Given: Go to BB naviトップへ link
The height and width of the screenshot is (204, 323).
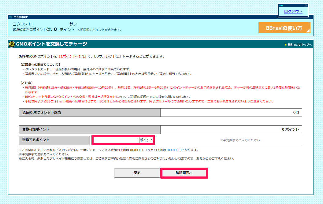Looking at the screenshot, I should pyautogui.click(x=299, y=45).
